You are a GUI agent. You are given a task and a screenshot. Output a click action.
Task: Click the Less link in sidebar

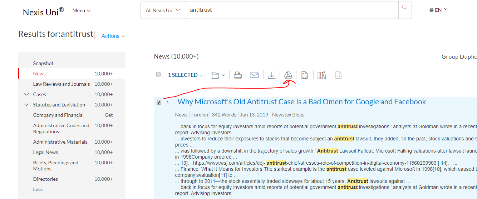(38, 189)
